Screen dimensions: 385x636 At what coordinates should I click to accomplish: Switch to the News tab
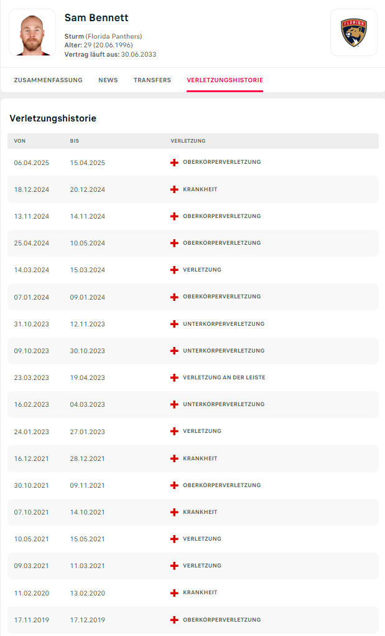click(108, 80)
